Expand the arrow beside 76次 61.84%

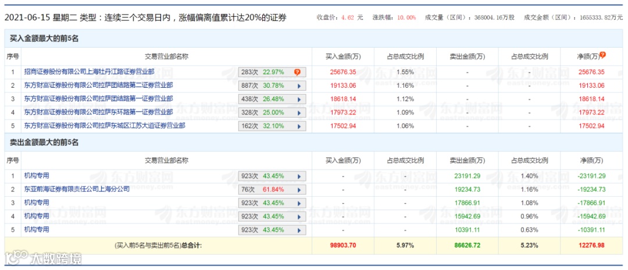click(299, 190)
